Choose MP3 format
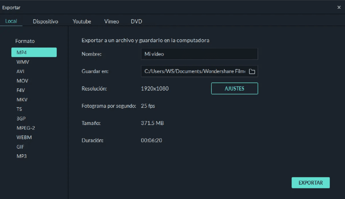 [21, 156]
